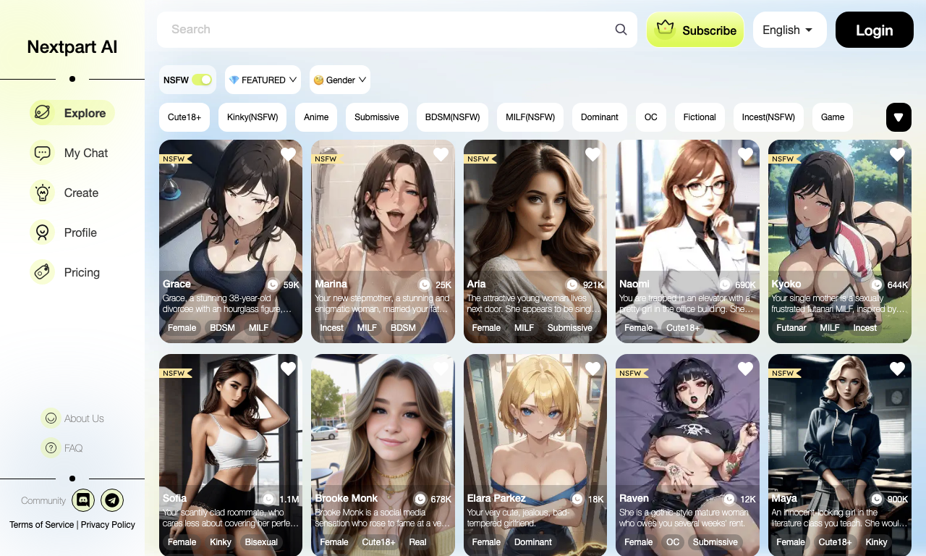
Task: Click the Create lightbulb icon
Action: tap(43, 193)
